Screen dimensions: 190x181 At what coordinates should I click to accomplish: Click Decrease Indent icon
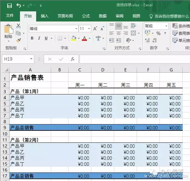112,40
